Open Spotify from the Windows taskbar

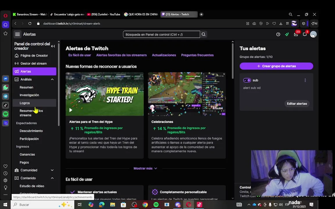156,205
